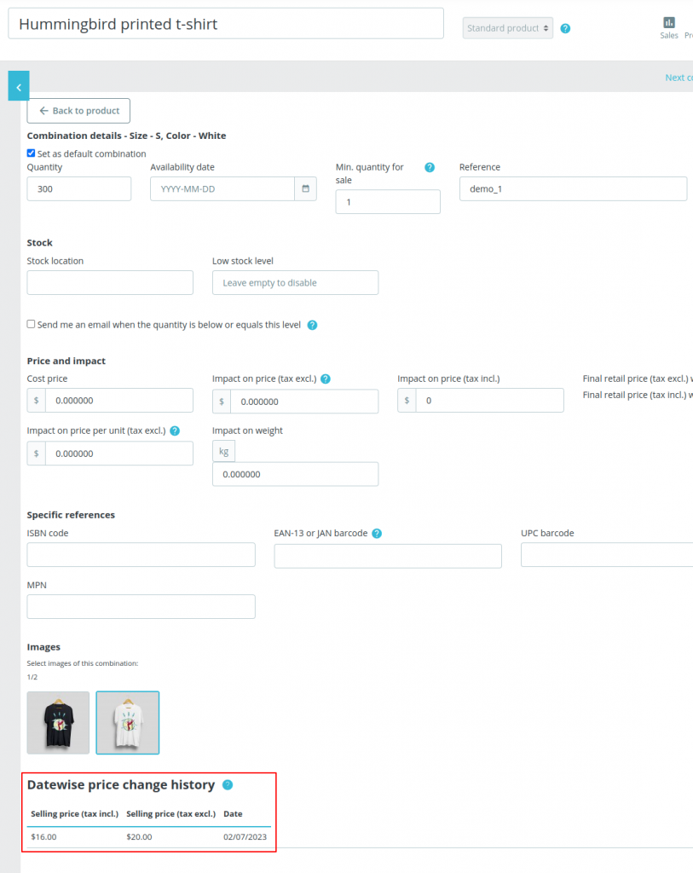Edit the product name field
The width and height of the screenshot is (693, 873).
pos(226,24)
